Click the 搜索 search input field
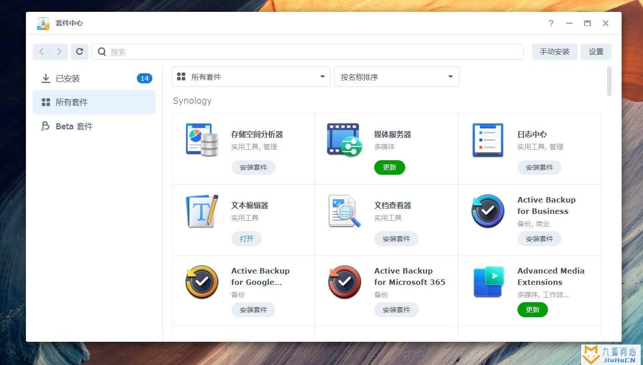 [x=307, y=52]
